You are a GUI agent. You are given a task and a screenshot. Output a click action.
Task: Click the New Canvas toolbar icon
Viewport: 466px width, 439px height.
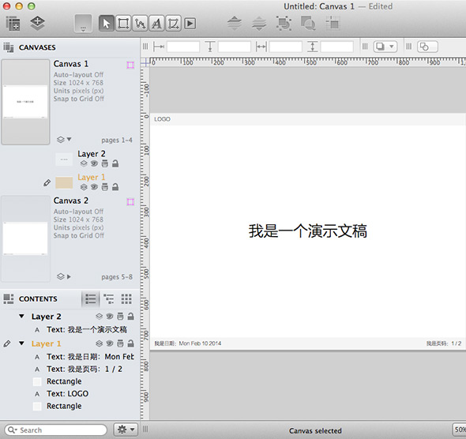(13, 23)
